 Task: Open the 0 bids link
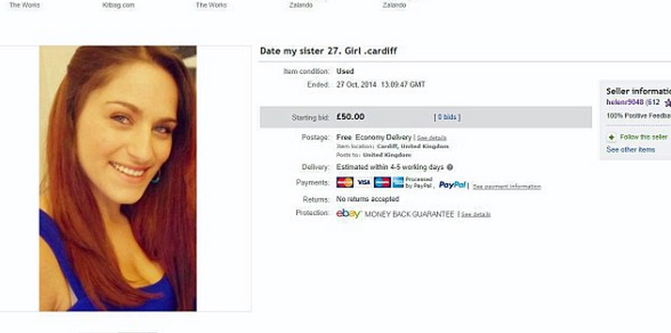tap(447, 117)
